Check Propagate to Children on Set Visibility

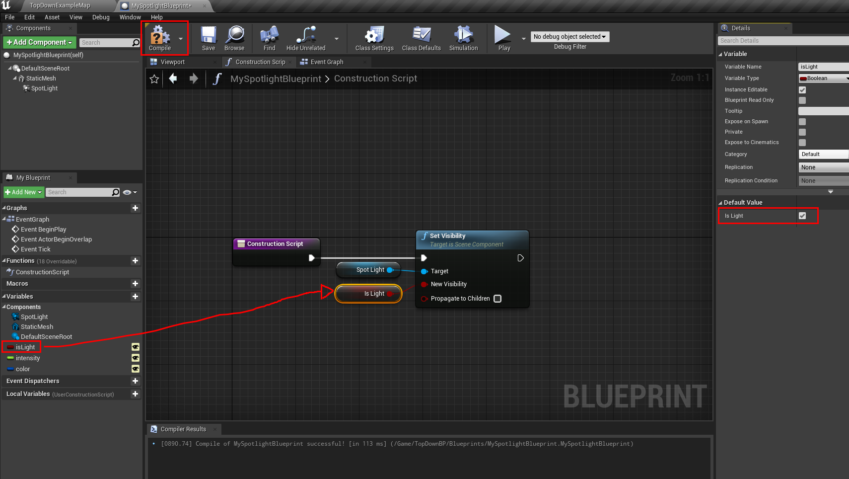coord(497,299)
